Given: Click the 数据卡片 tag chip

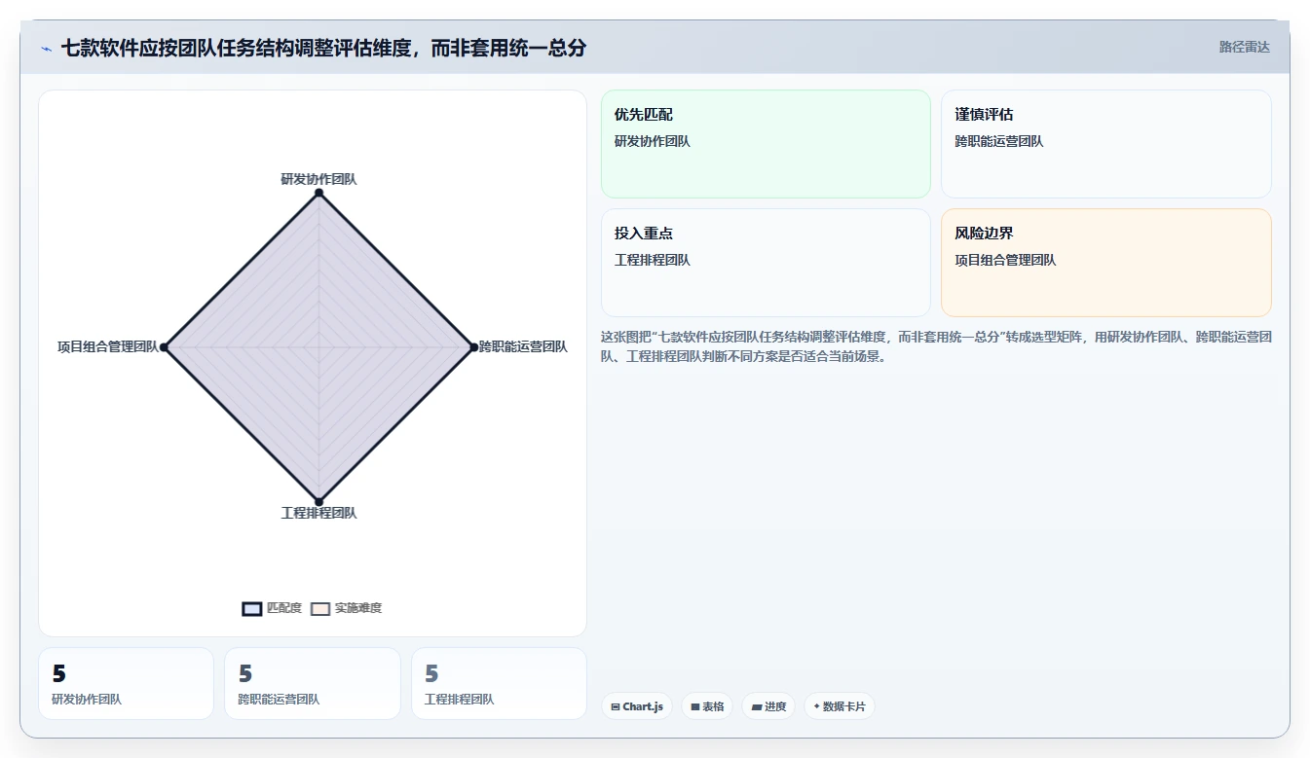Looking at the screenshot, I should (x=839, y=706).
